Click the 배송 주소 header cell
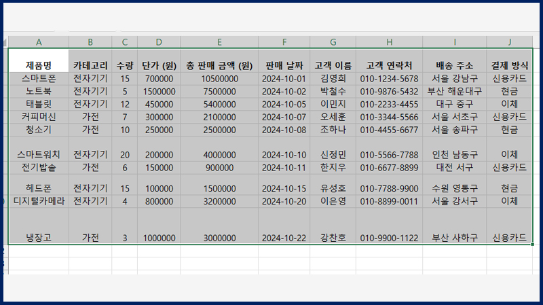Viewport: 543px width, 305px height. [x=454, y=60]
